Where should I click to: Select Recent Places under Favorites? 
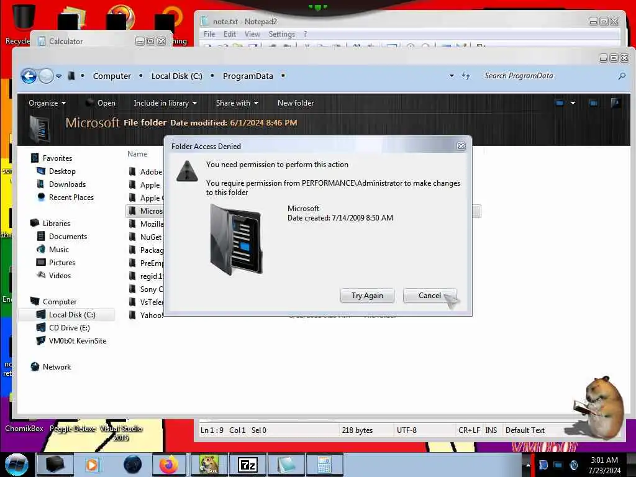[x=71, y=197]
